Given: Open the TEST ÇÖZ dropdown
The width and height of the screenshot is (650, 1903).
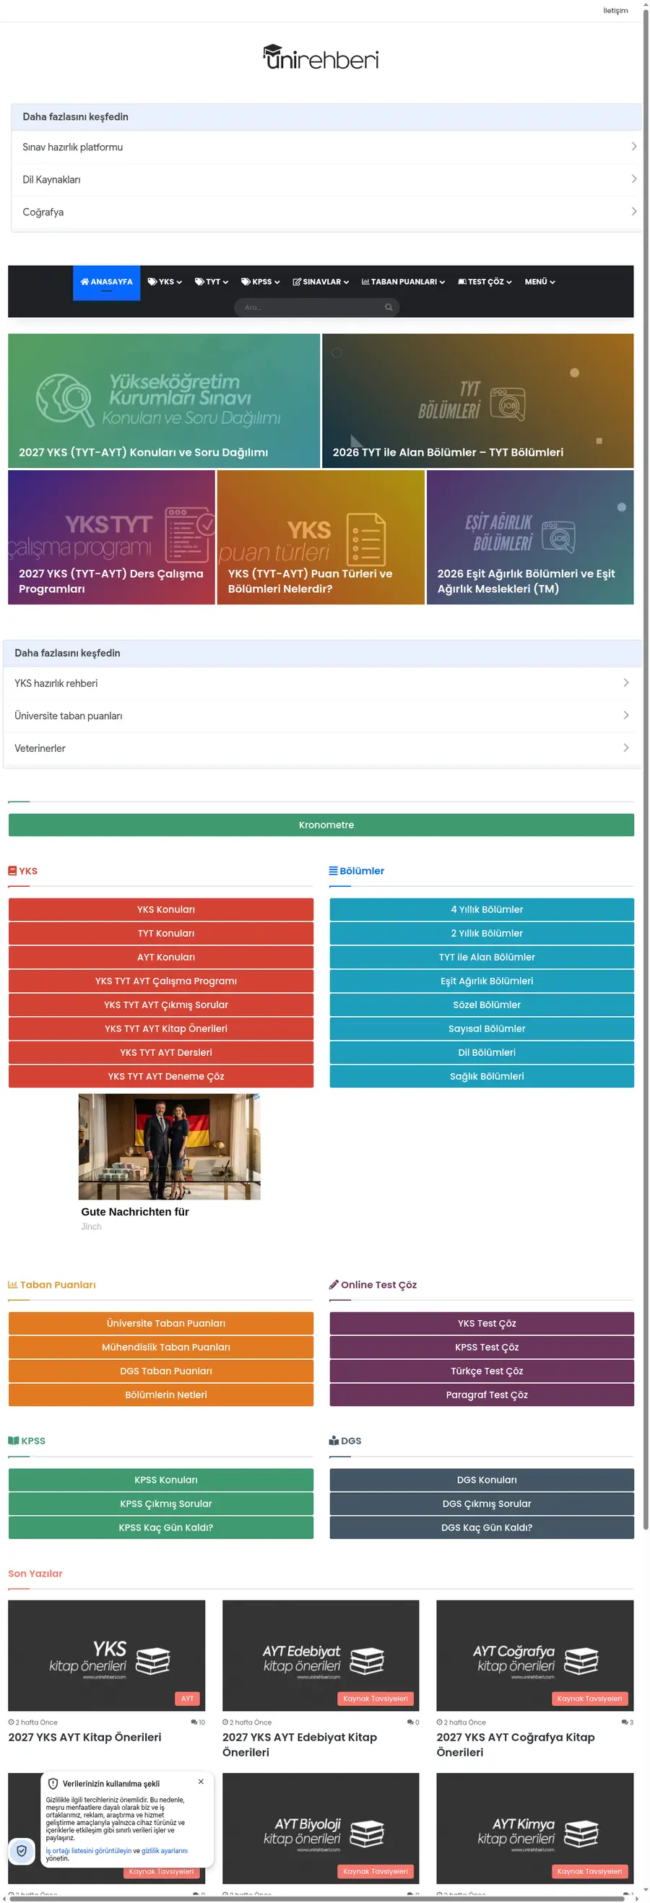Looking at the screenshot, I should 485,282.
